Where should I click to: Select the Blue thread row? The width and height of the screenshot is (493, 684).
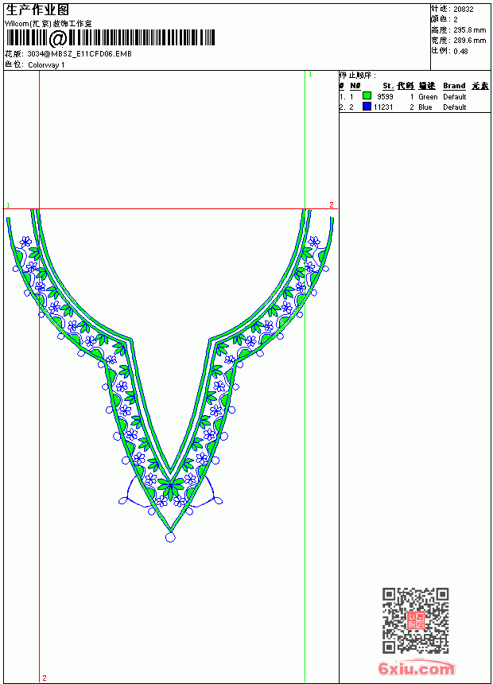coord(414,107)
